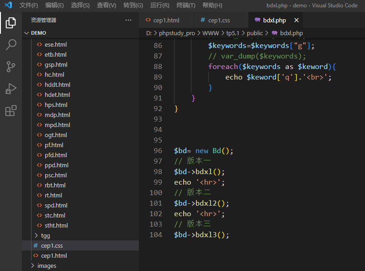Viewport: 365px width, 271px height.
Task: Click the VS Code logo icon
Action: click(8, 5)
